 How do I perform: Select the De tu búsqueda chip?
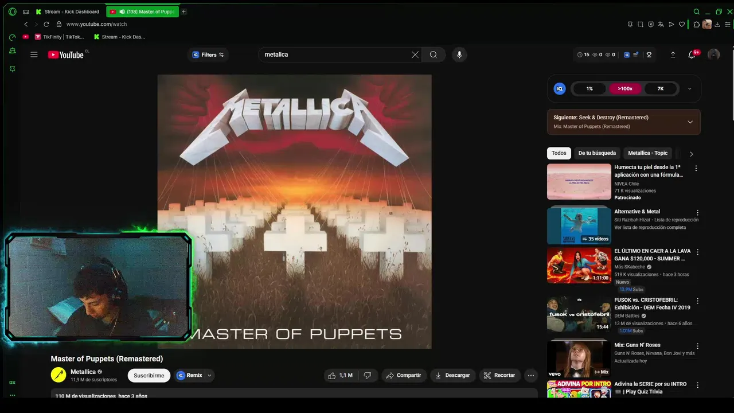tap(597, 153)
